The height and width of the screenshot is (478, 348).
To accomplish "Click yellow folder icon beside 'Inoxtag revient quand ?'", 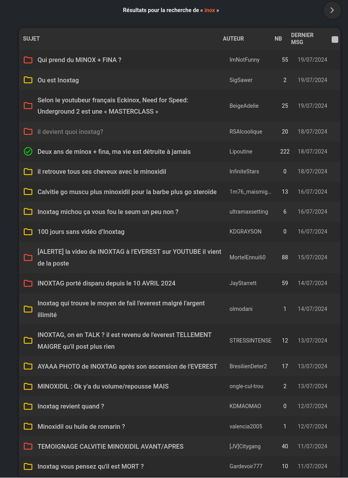I will pyautogui.click(x=28, y=406).
